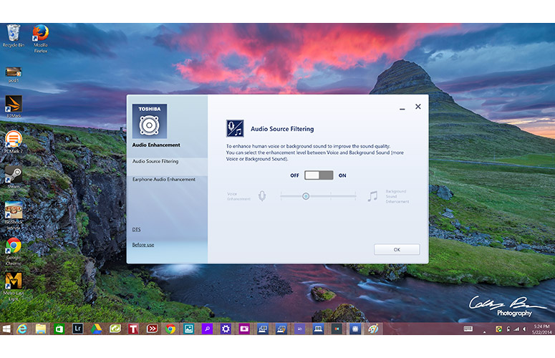
Task: Launch Chrome from the taskbar
Action: (170, 329)
